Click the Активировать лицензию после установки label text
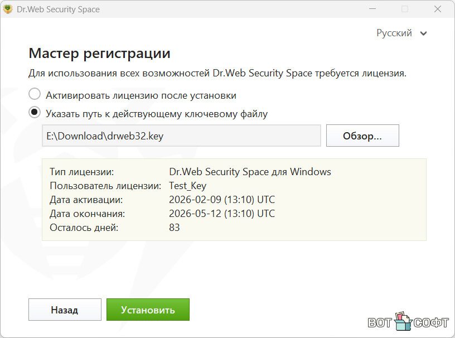The image size is (455, 338). [141, 95]
